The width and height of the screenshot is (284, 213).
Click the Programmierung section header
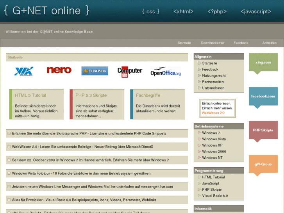(x=219, y=170)
